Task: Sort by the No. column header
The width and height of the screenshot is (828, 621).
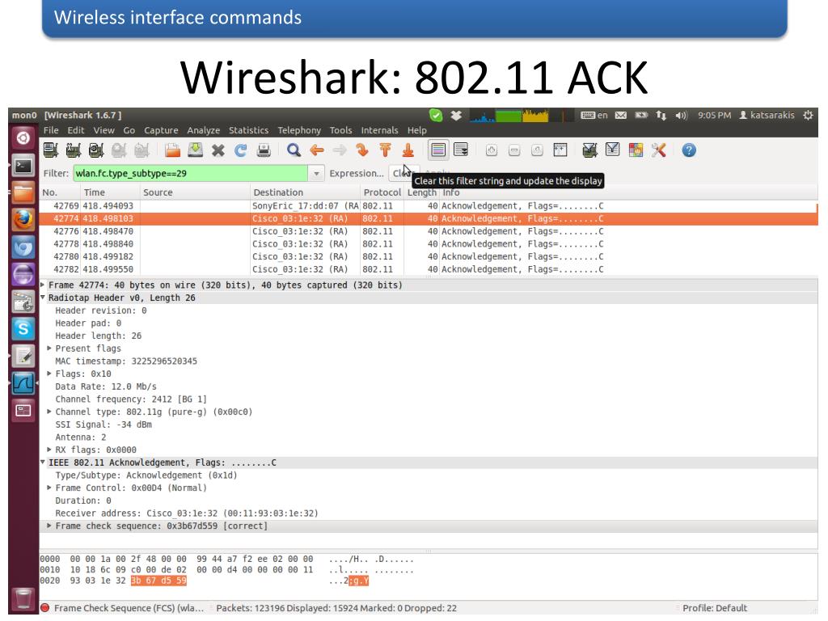Action: tap(60, 192)
